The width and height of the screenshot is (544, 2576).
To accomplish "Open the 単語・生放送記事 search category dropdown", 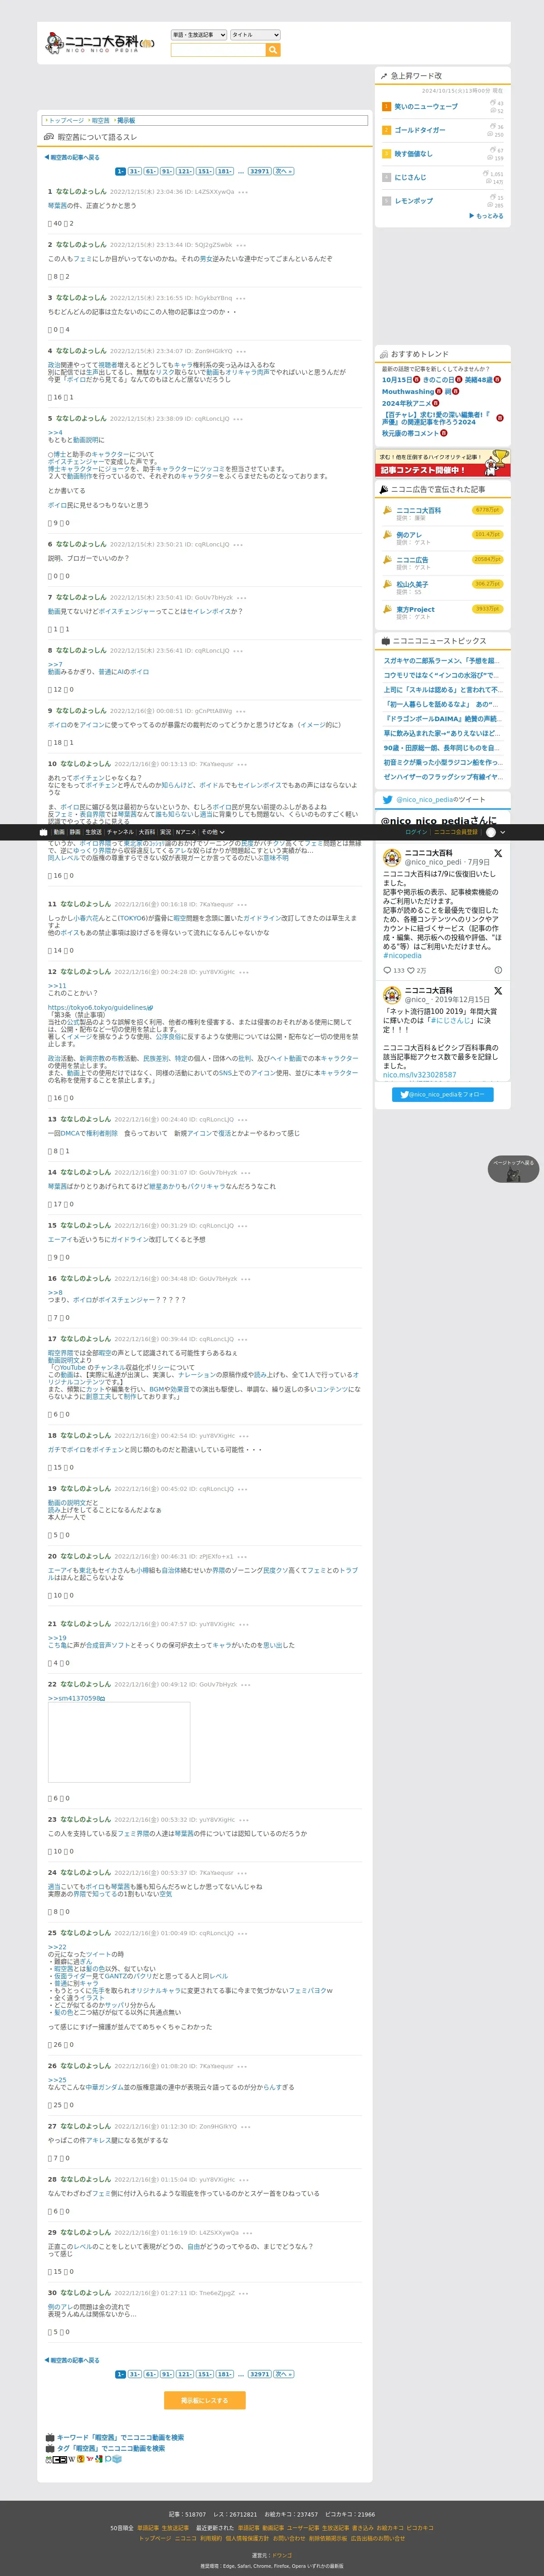I will [x=199, y=35].
